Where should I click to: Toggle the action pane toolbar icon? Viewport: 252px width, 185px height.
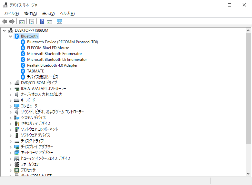coord(49,21)
